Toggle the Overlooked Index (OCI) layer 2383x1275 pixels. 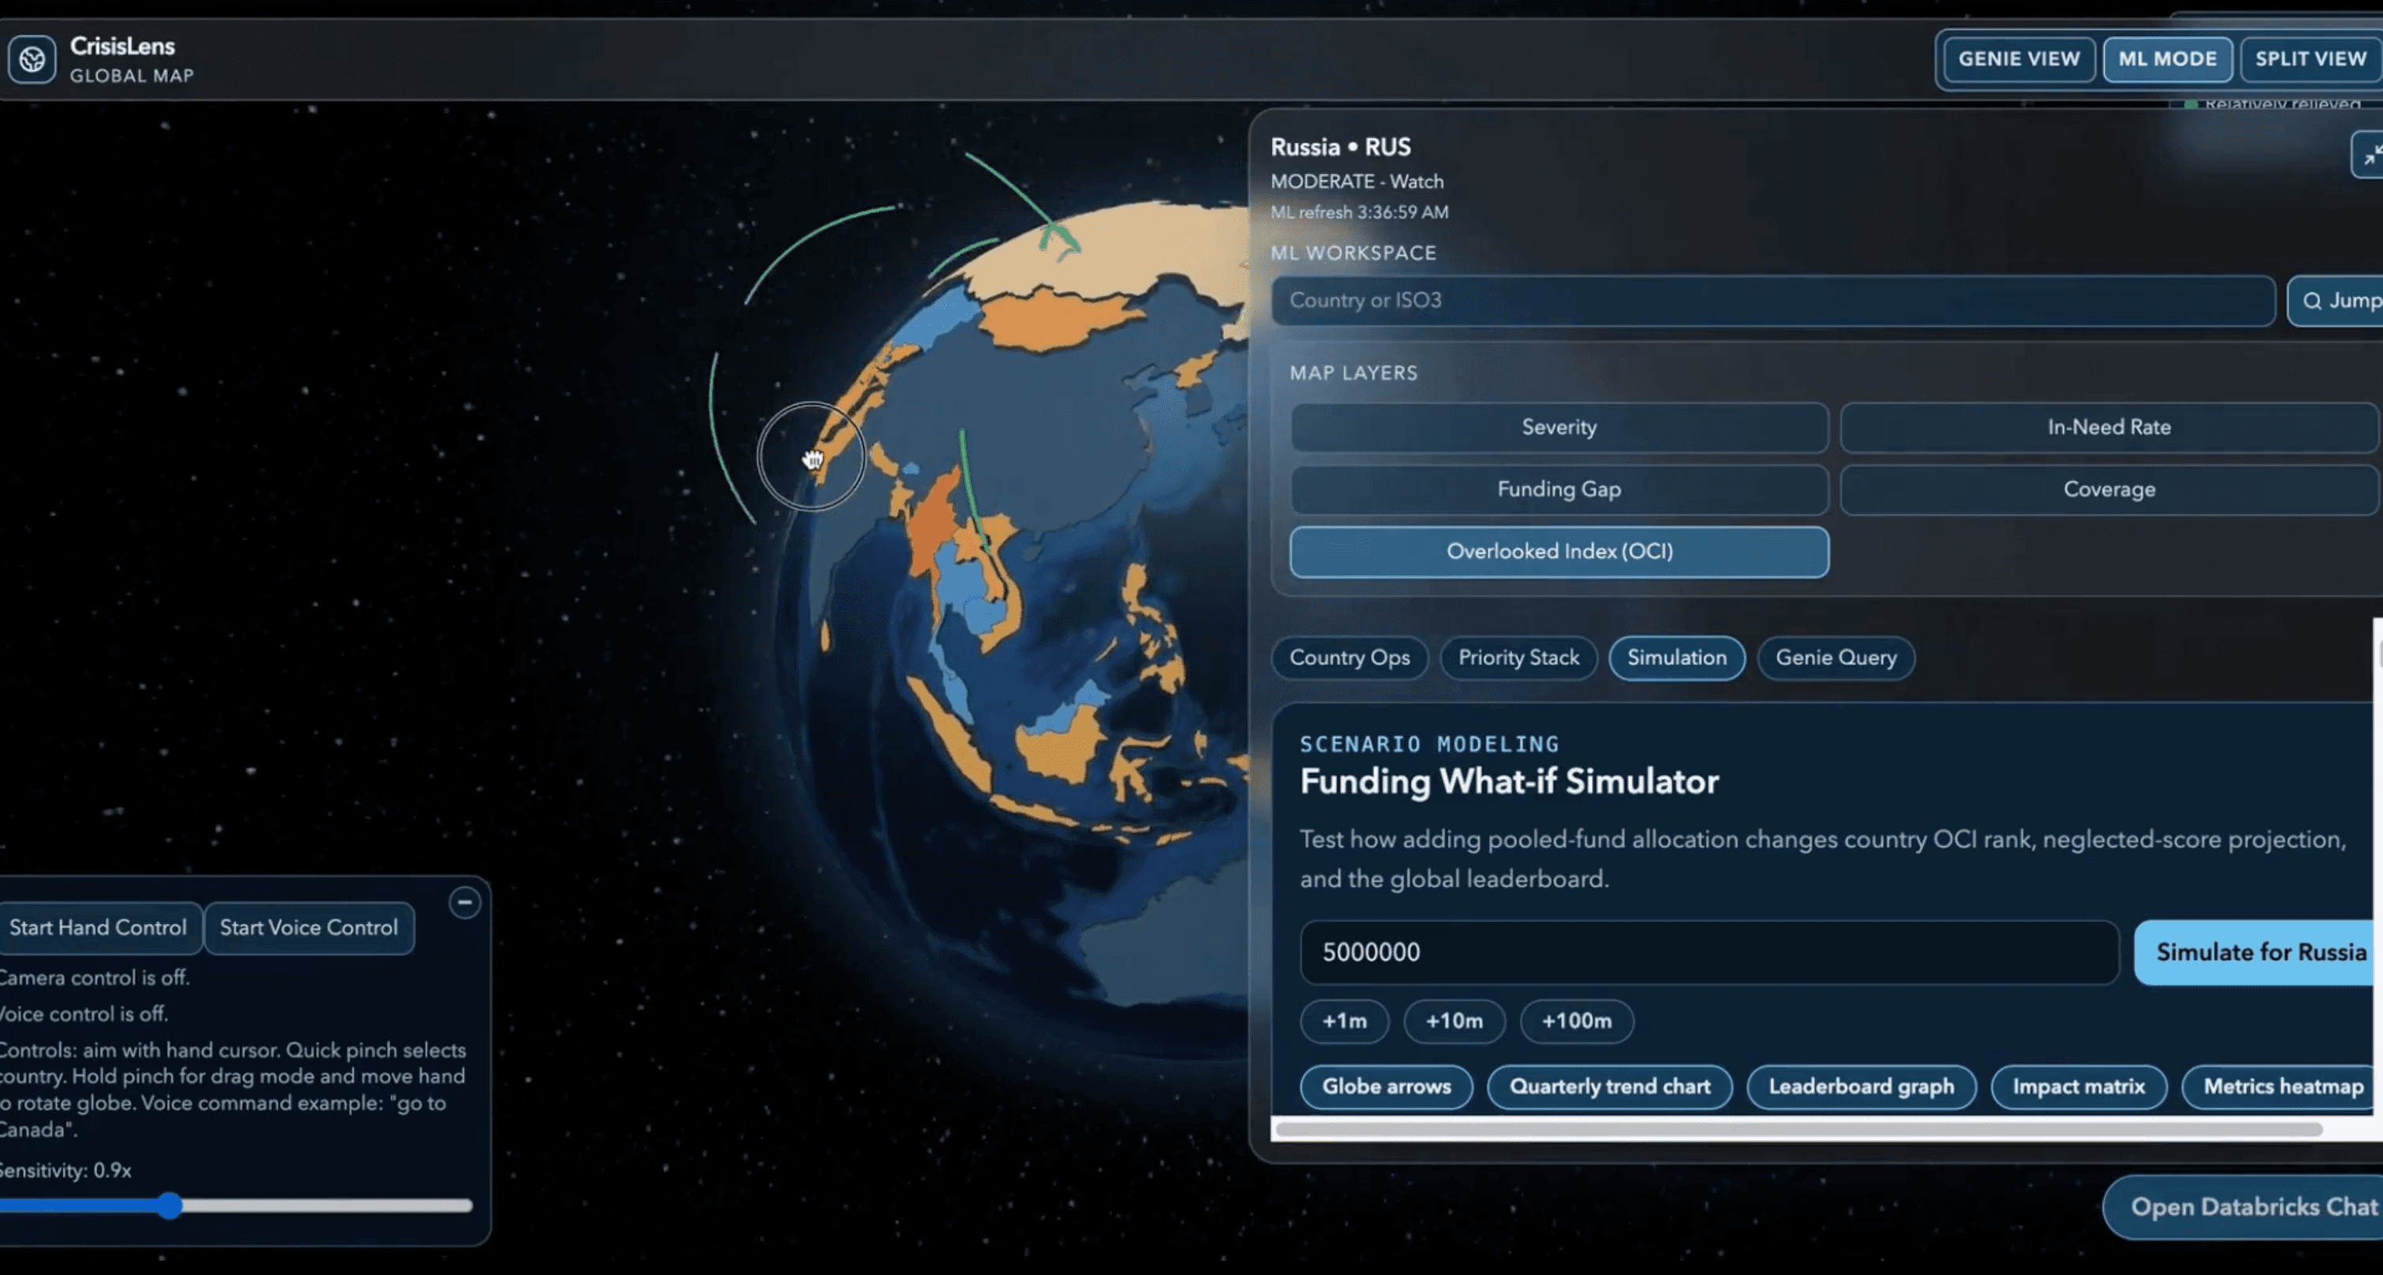1559,552
